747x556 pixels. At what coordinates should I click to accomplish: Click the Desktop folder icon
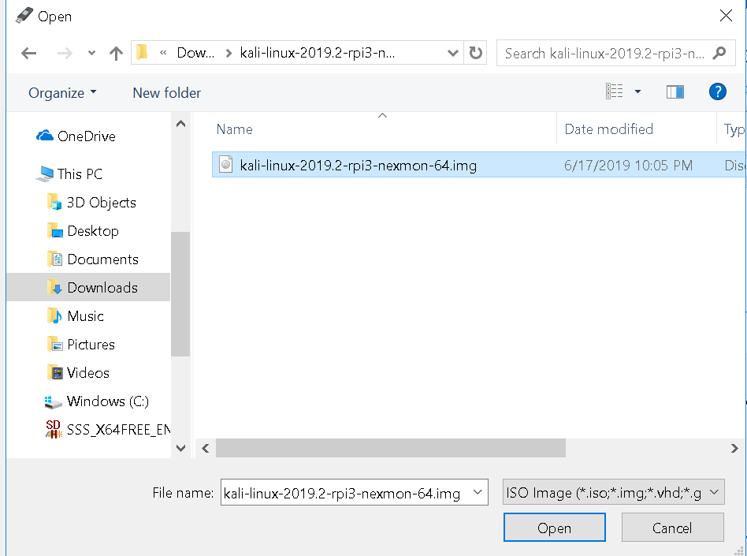55,230
